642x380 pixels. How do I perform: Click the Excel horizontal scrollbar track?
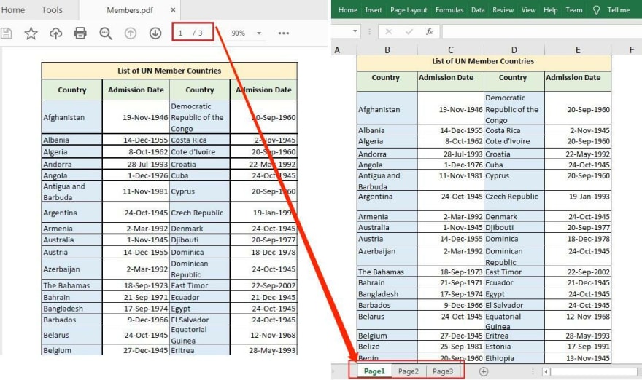(594, 371)
